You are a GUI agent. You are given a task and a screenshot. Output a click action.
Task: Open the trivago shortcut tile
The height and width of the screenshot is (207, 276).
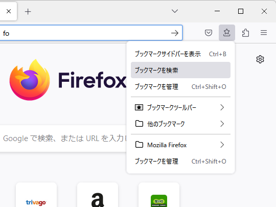coord(36,195)
